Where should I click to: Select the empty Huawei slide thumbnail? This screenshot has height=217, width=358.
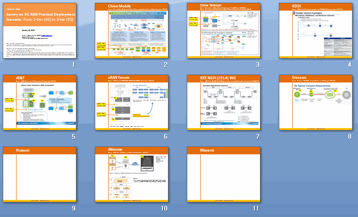(x=40, y=175)
